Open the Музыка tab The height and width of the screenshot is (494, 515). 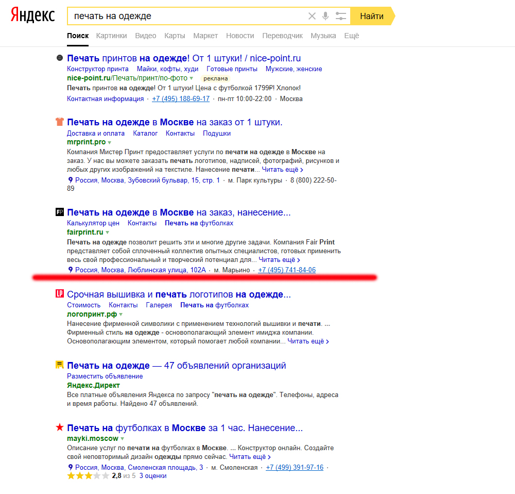[x=323, y=36]
